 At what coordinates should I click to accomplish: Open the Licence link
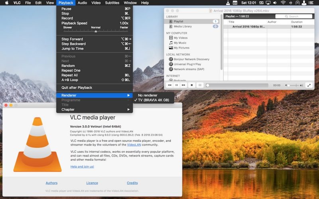(92, 183)
